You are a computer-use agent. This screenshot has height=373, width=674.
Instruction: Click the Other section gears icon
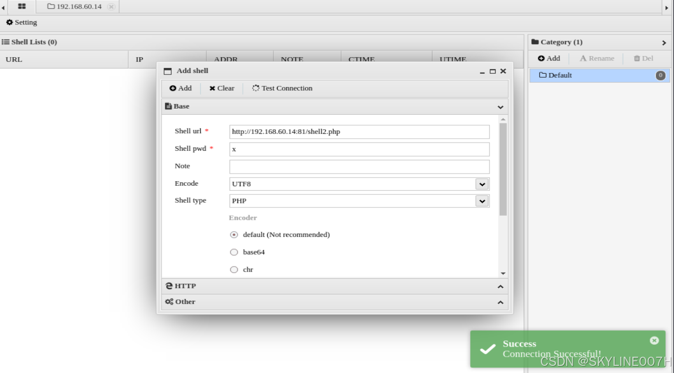coord(169,301)
